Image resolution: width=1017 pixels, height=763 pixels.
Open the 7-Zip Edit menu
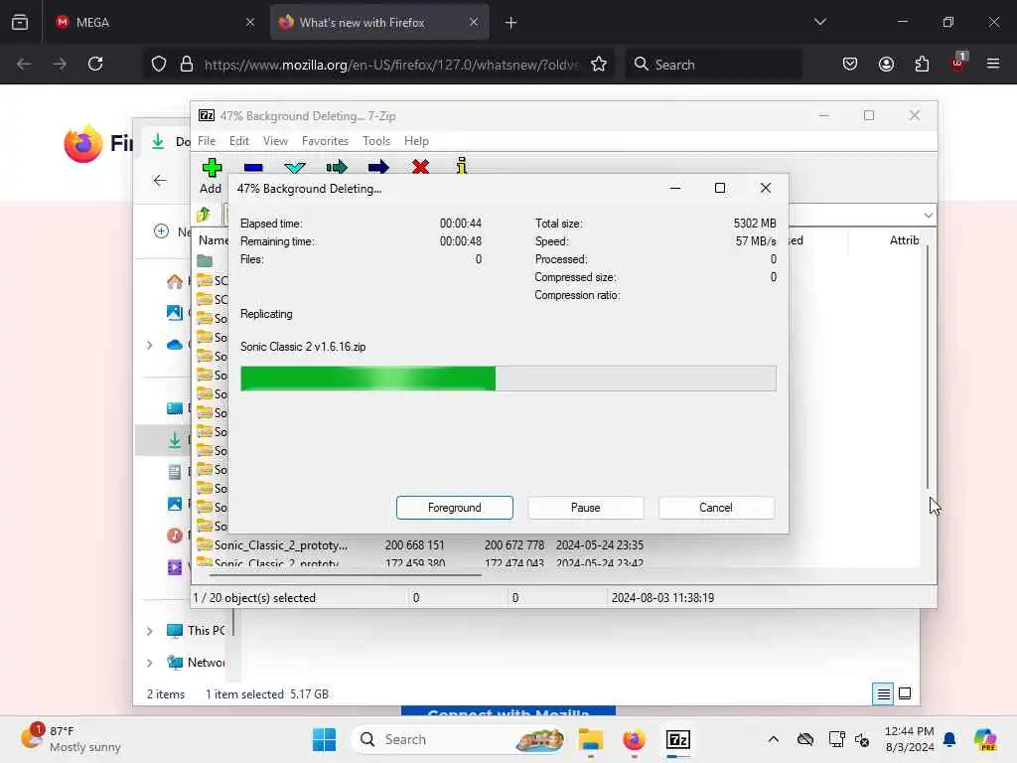[238, 141]
